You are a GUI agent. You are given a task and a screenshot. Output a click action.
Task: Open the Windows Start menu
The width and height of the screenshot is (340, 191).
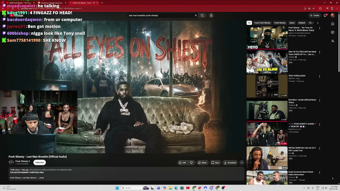point(117,188)
